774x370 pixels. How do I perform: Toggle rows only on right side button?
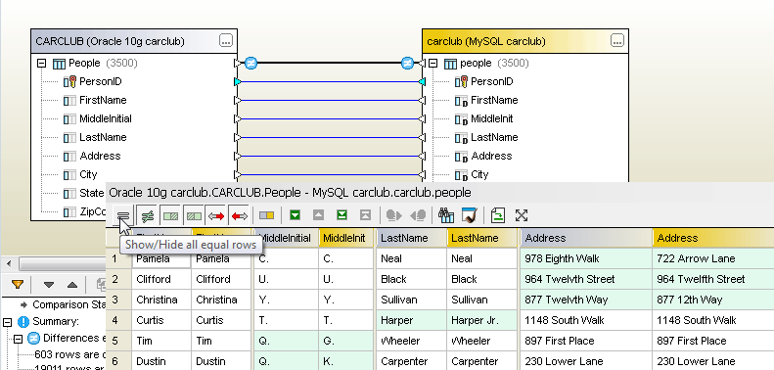pos(194,216)
